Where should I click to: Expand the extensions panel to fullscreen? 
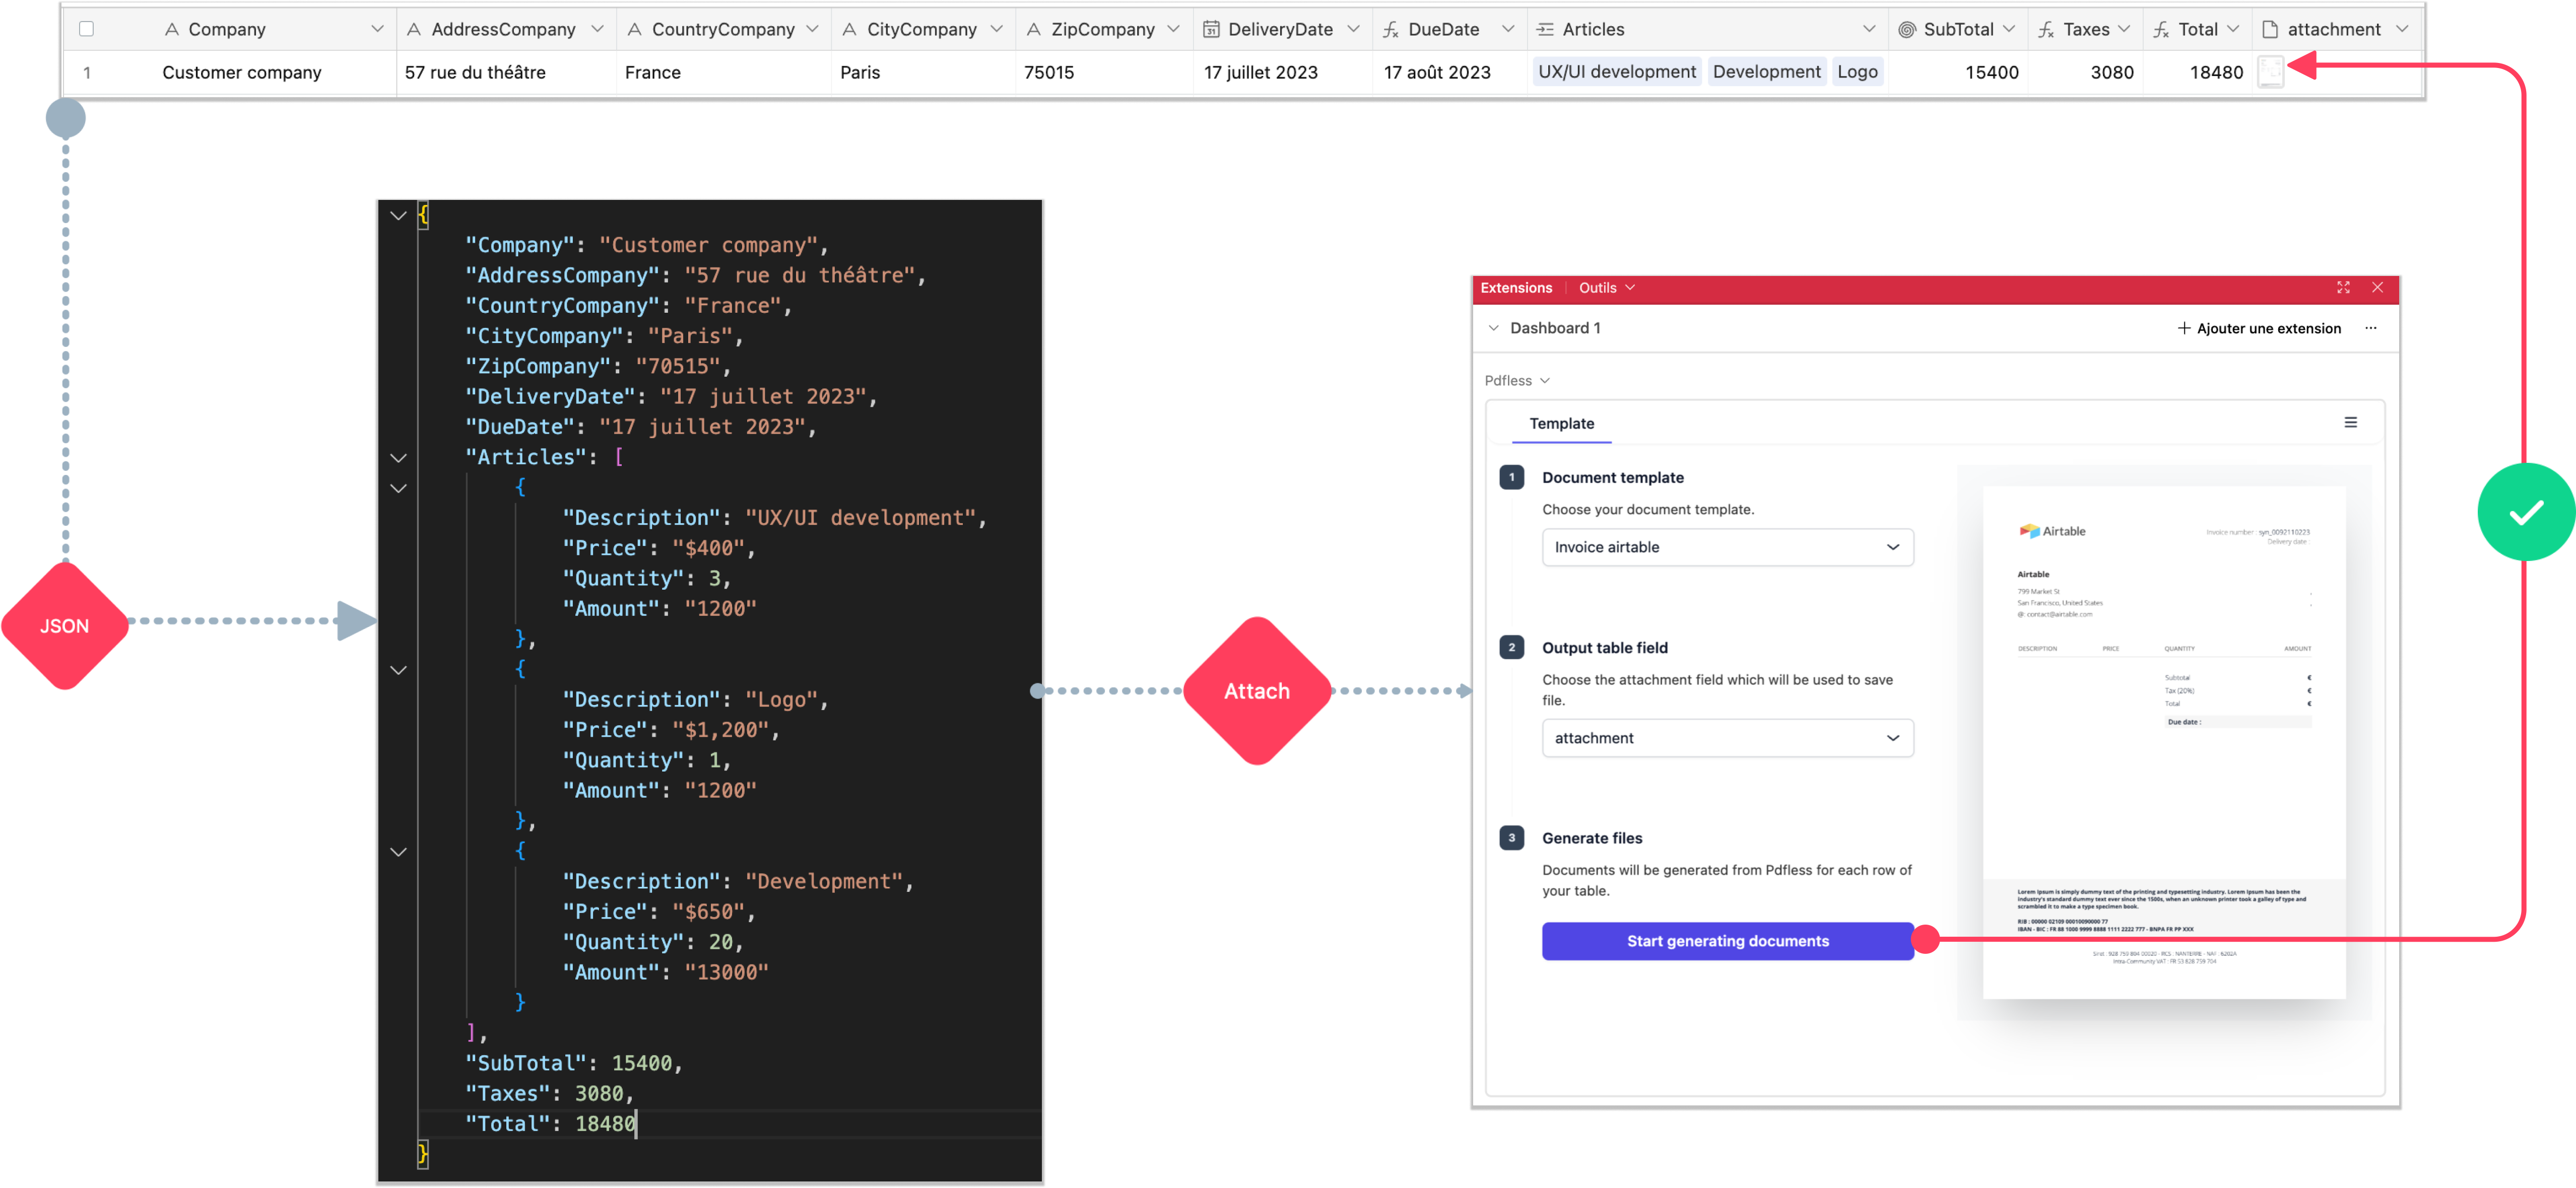[x=2343, y=287]
